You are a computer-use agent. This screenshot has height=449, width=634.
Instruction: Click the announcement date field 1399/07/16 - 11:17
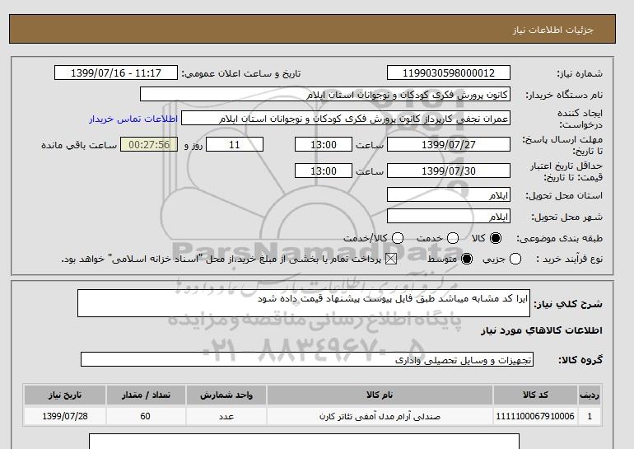coord(116,72)
